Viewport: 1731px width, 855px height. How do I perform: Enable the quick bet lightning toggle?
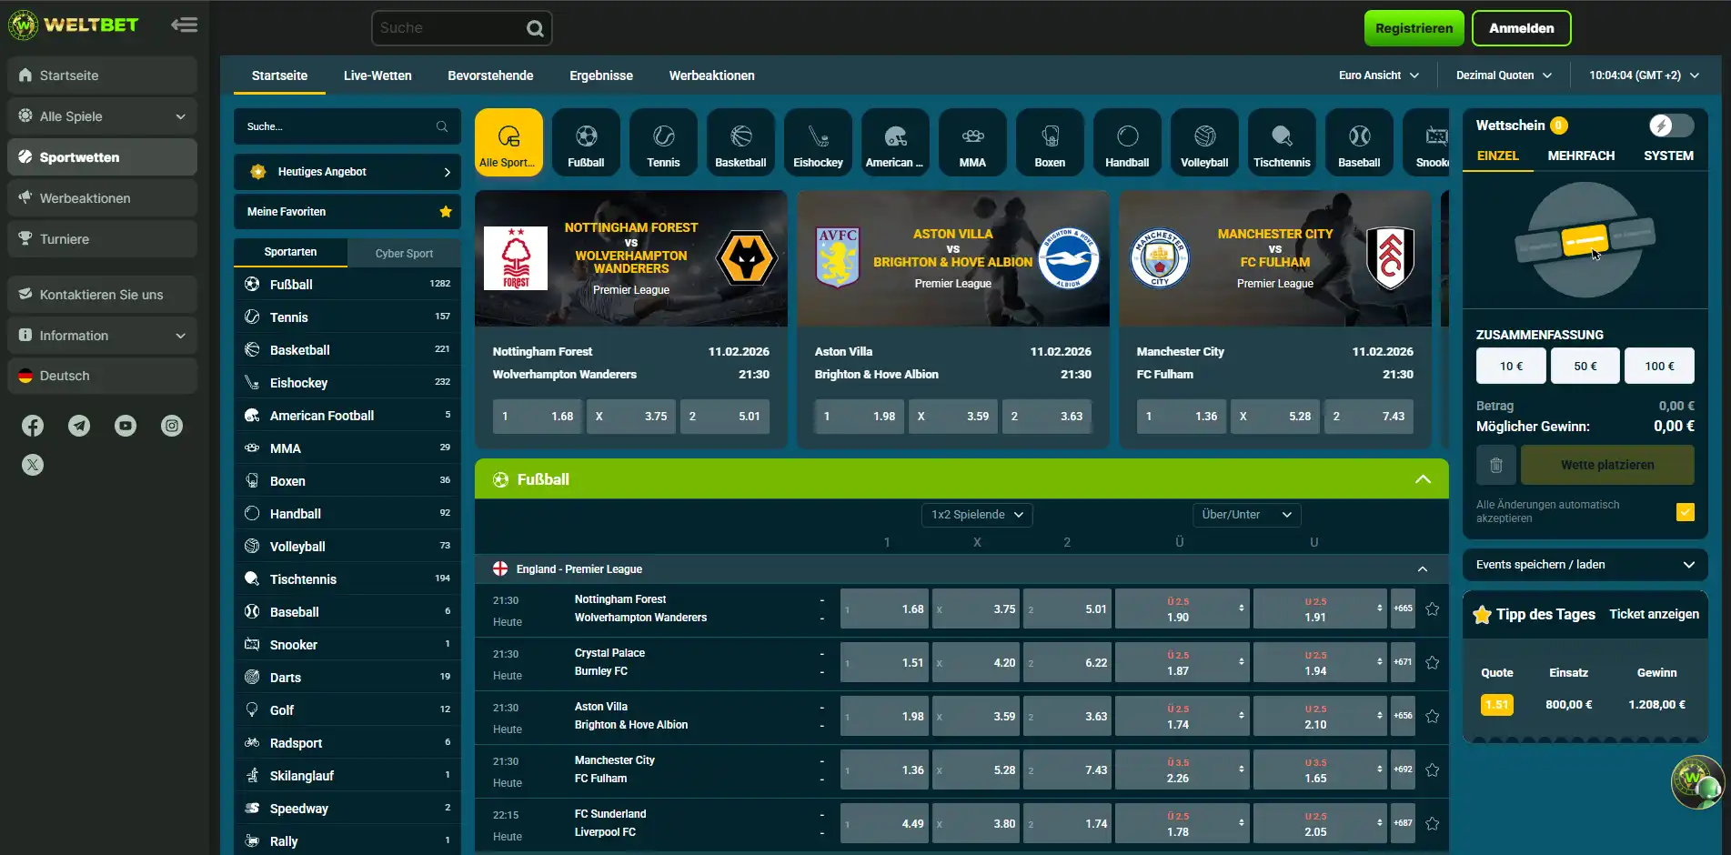pos(1669,125)
